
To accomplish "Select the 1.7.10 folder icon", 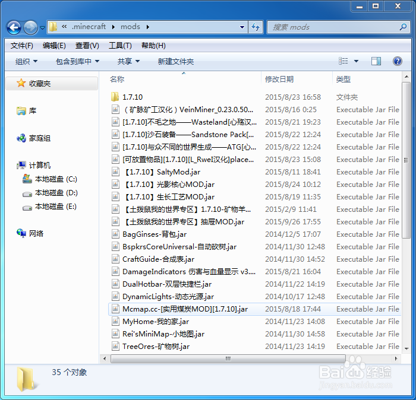I will click(x=115, y=97).
